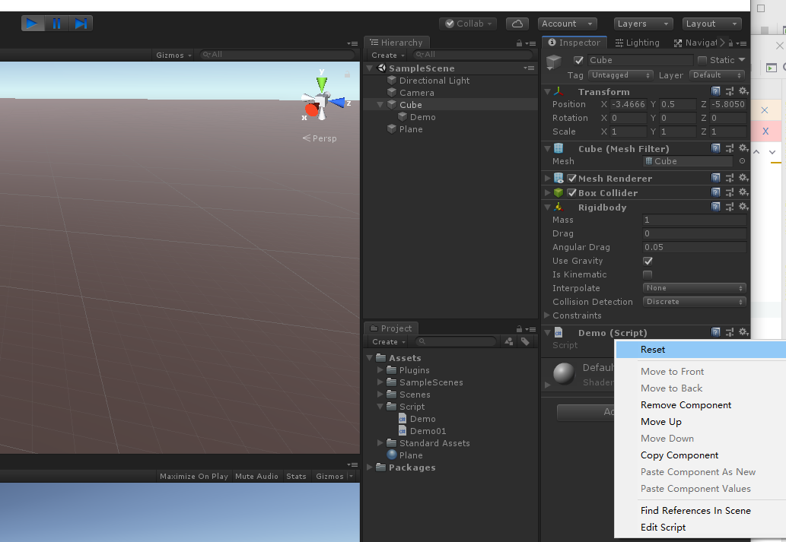This screenshot has height=542, width=786.
Task: Click Maximize On Play in Game view
Action: click(194, 476)
